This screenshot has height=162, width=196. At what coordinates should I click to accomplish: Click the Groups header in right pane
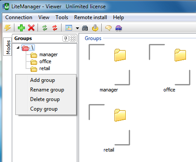click(93, 38)
